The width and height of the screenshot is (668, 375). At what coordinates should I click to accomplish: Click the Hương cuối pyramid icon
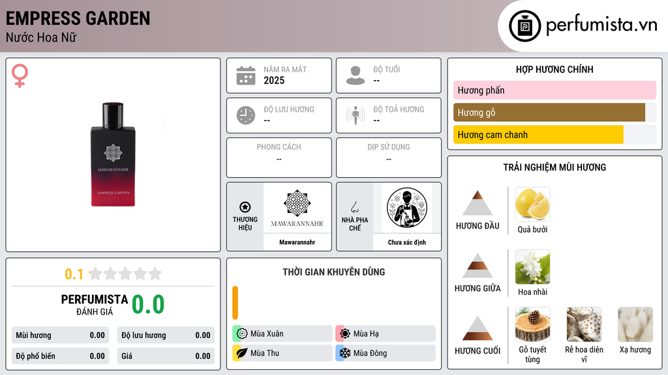point(478,328)
